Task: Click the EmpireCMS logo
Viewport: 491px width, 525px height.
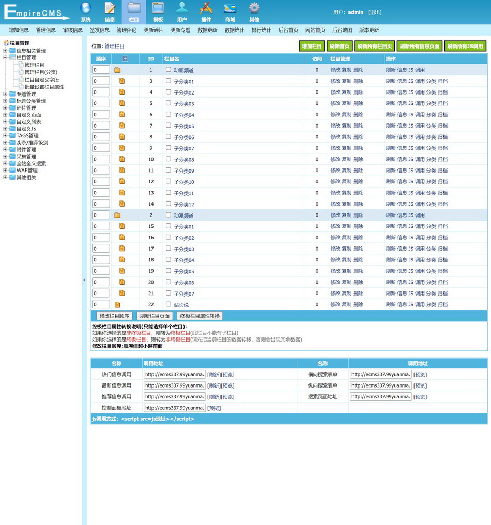Action: [36, 12]
